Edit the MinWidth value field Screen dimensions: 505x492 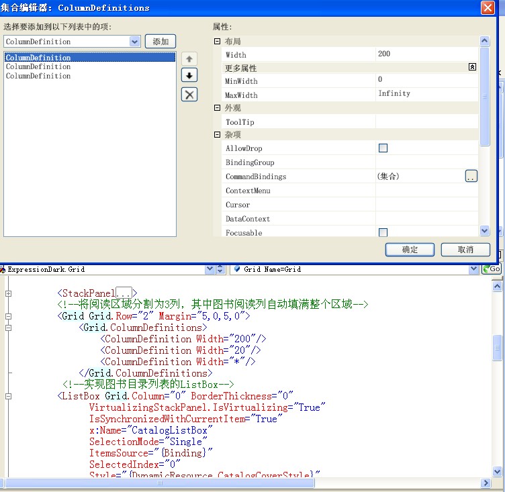(426, 80)
